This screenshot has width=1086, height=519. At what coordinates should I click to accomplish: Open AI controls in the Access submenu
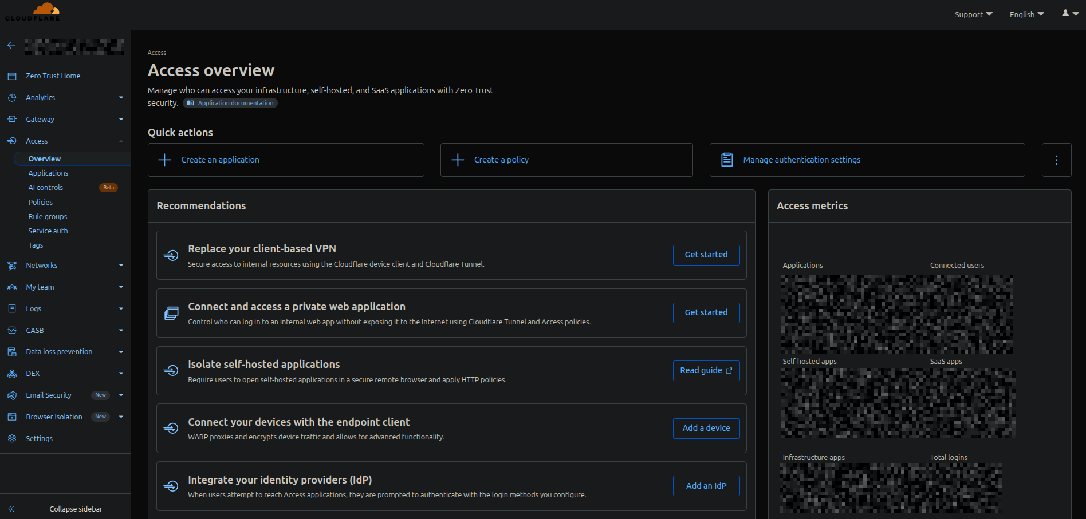pyautogui.click(x=46, y=188)
